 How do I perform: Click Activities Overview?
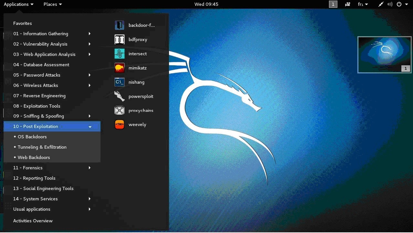(x=33, y=221)
